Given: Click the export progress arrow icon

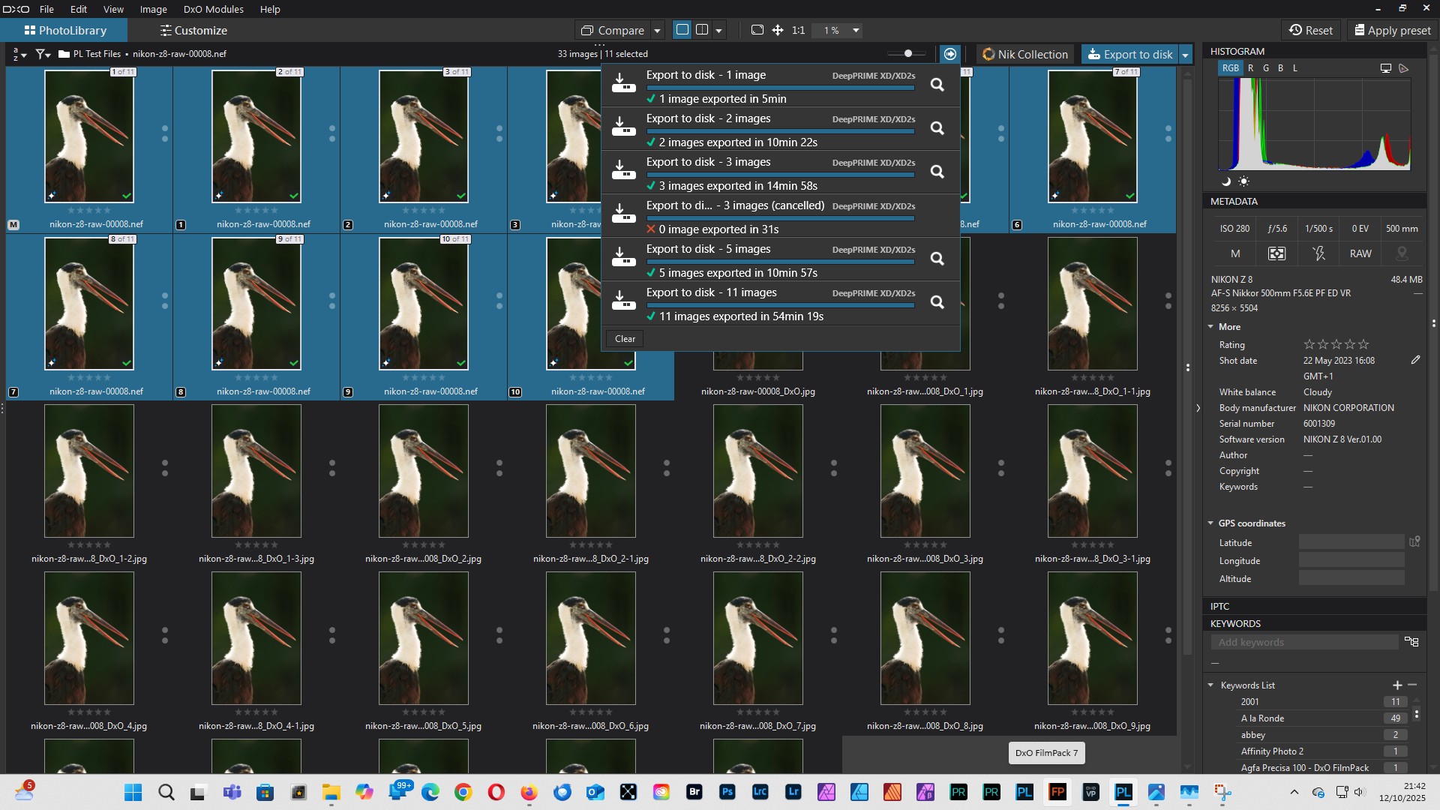Looking at the screenshot, I should [950, 54].
